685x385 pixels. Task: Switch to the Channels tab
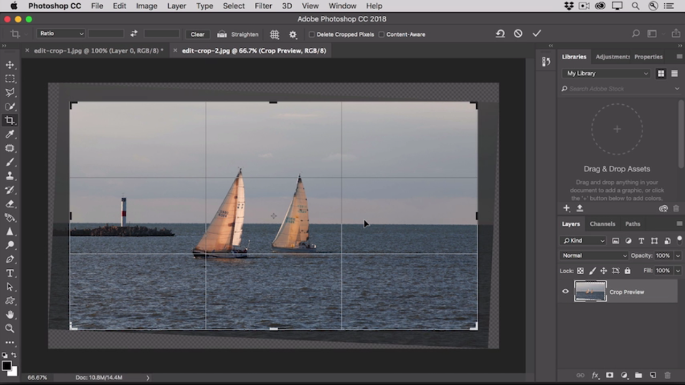tap(602, 224)
